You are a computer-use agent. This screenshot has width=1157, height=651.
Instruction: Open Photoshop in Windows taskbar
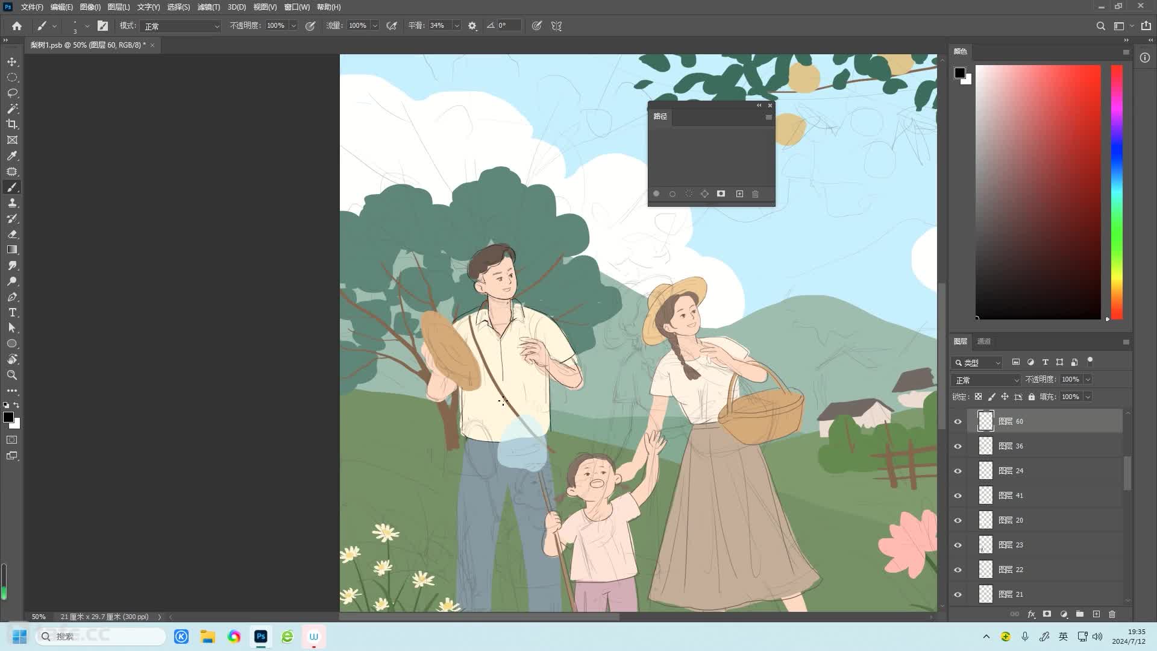tap(261, 637)
